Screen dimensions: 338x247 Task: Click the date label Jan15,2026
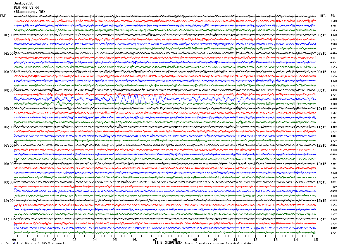coord(23,3)
